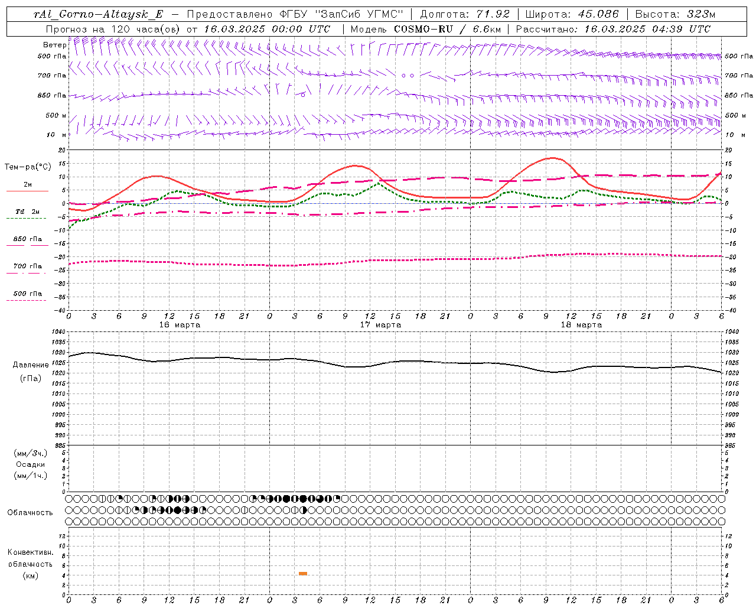756x605 pixels.
Task: Click the orange convective cloud marker
Action: point(303,574)
